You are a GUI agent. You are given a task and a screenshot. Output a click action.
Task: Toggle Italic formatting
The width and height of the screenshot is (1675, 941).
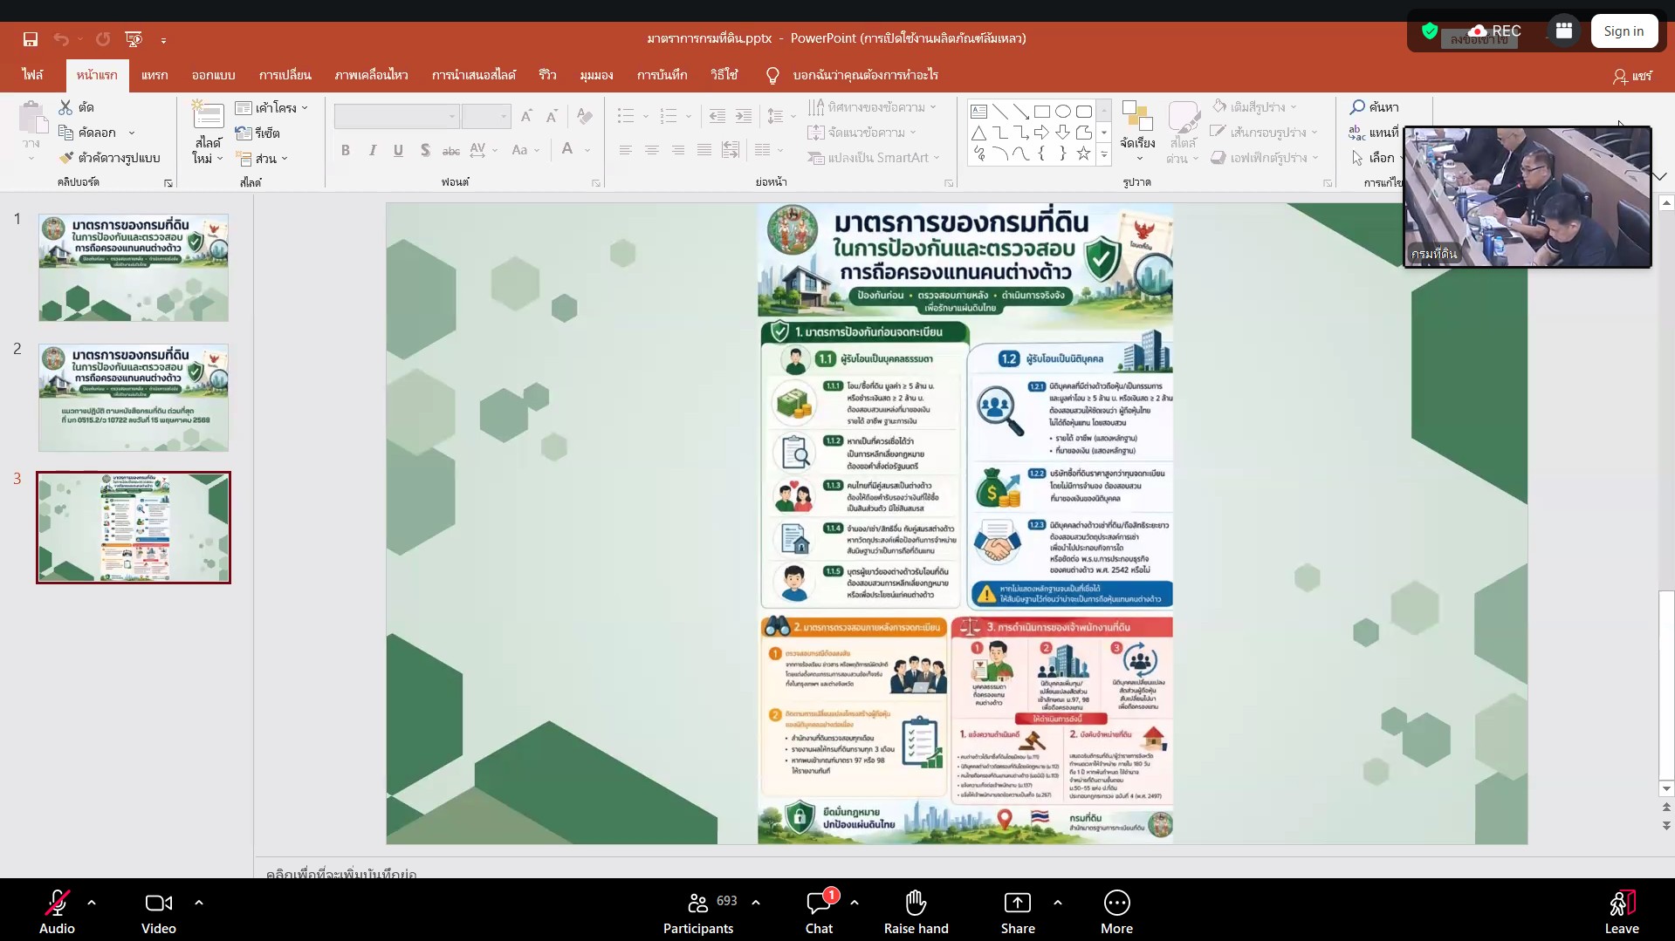[372, 150]
